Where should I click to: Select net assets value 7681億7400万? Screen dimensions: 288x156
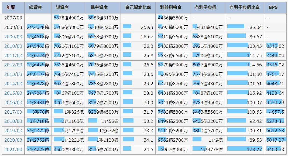click(68, 74)
